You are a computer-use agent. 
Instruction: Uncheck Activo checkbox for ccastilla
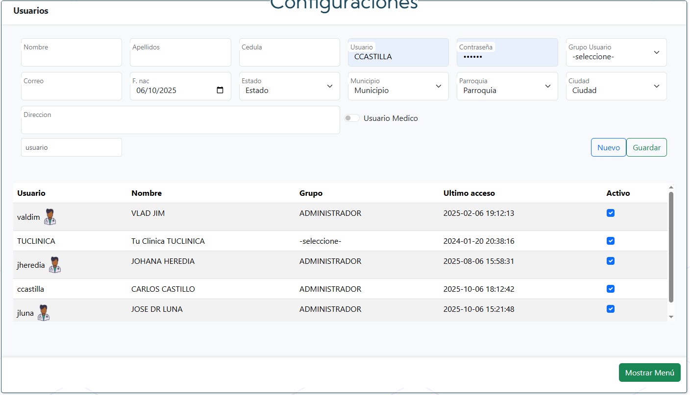611,289
